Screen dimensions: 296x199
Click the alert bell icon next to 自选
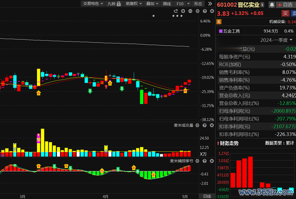(x=271, y=5)
